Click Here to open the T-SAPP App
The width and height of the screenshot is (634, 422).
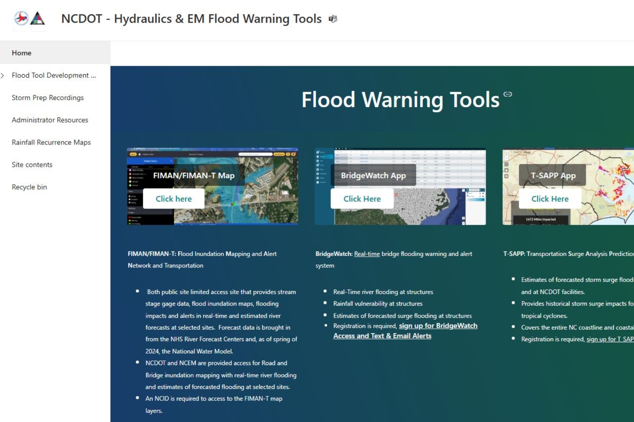click(550, 198)
